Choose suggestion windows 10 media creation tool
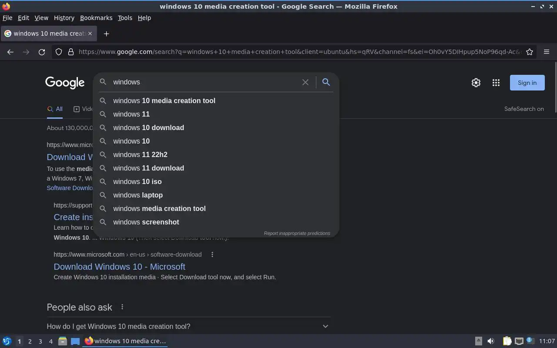The image size is (557, 348). 216,100
